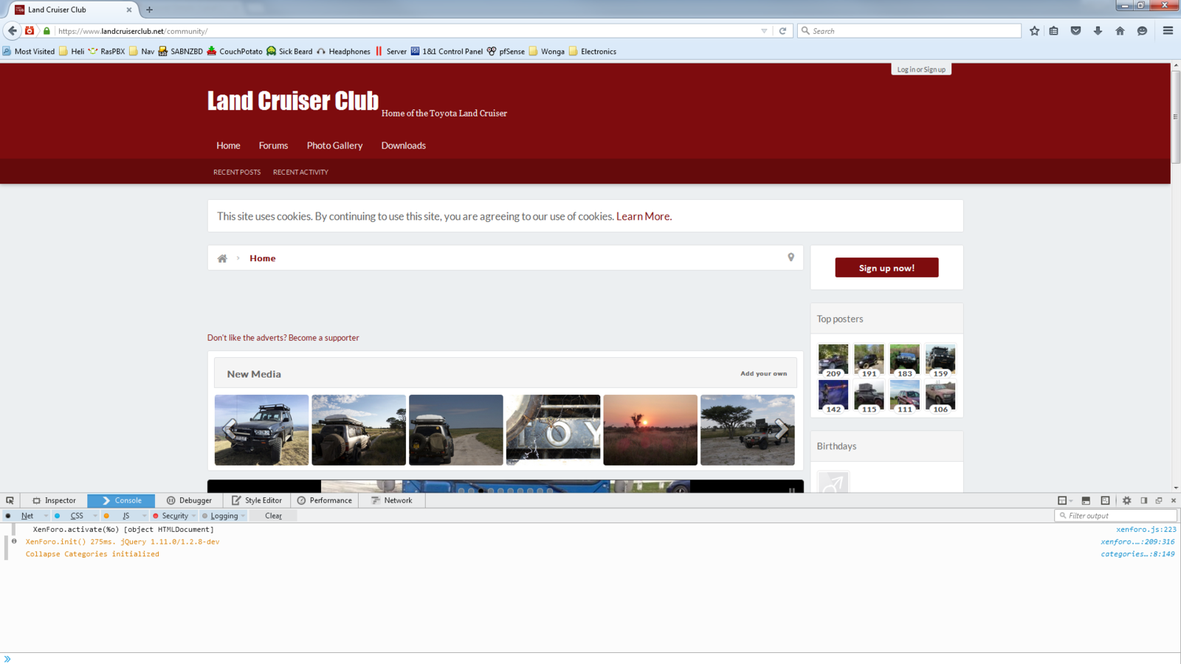1181x664 pixels.
Task: Open the Firefox hamburger menu
Action: [x=1168, y=31]
